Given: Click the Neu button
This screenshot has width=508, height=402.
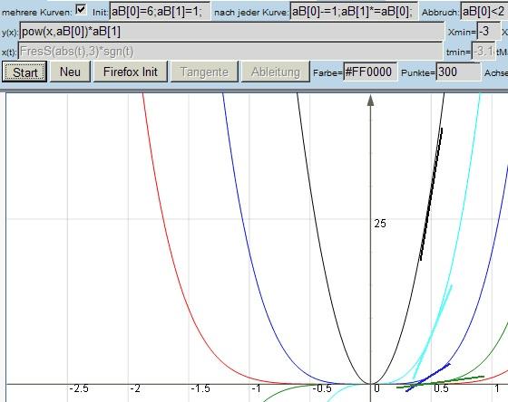Looking at the screenshot, I should pyautogui.click(x=70, y=72).
